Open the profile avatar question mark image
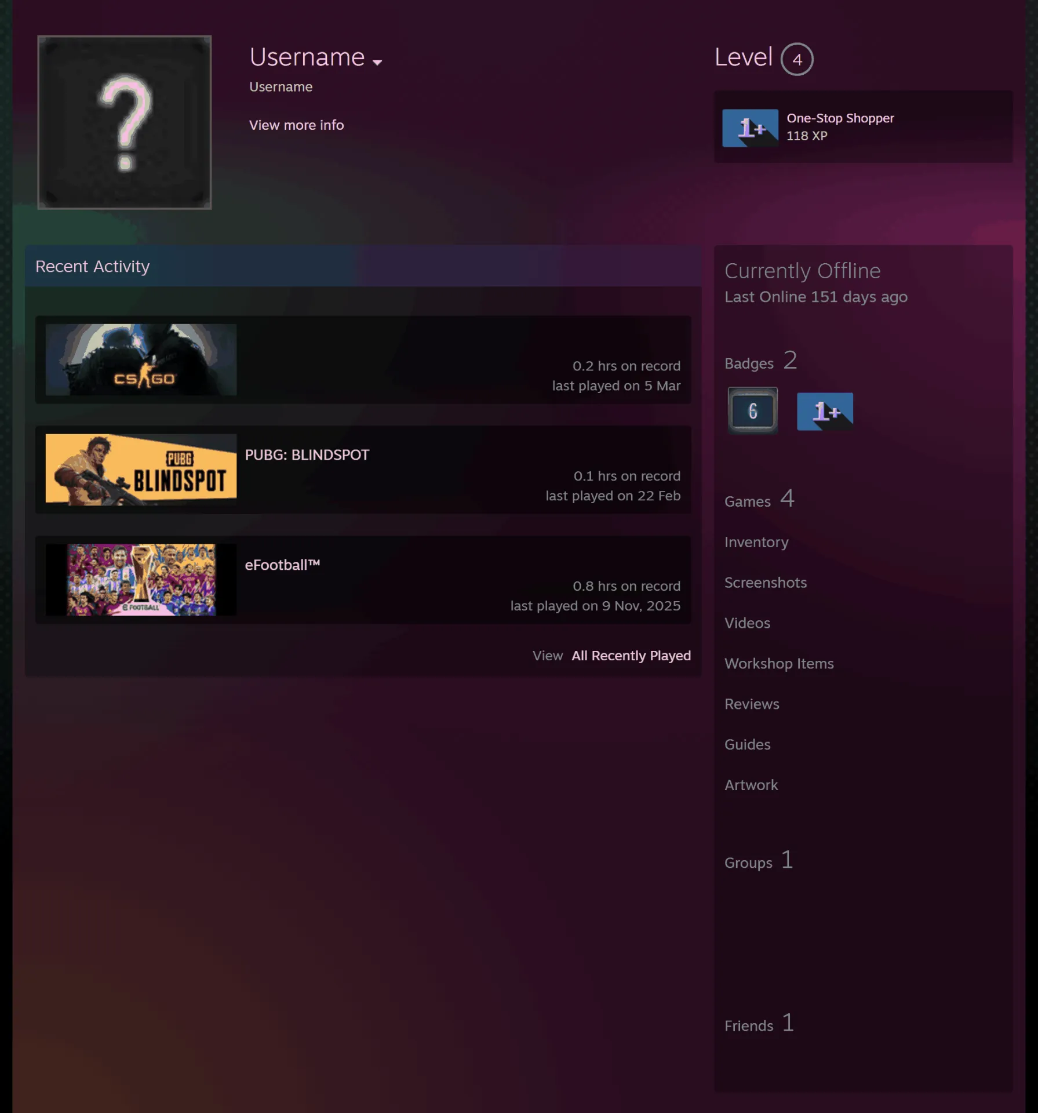Viewport: 1038px width, 1113px height. point(124,122)
